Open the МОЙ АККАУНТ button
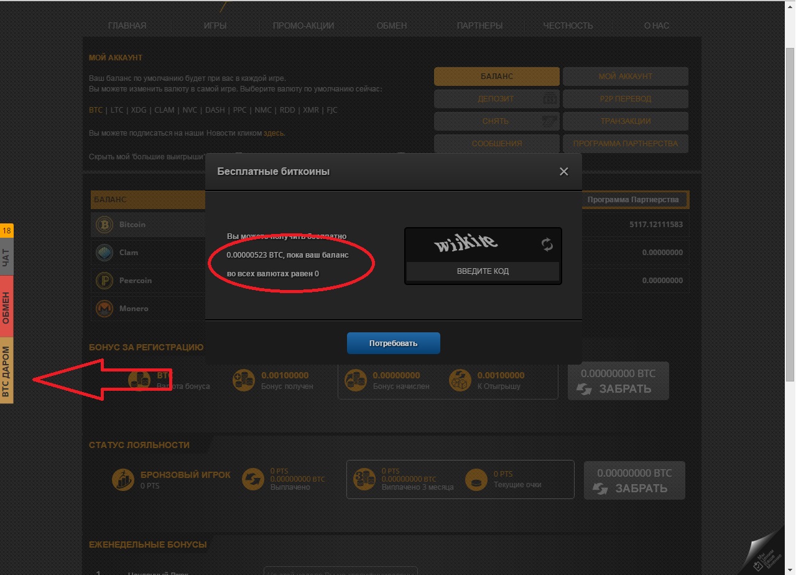Screen dimensions: 796x575 (x=626, y=77)
